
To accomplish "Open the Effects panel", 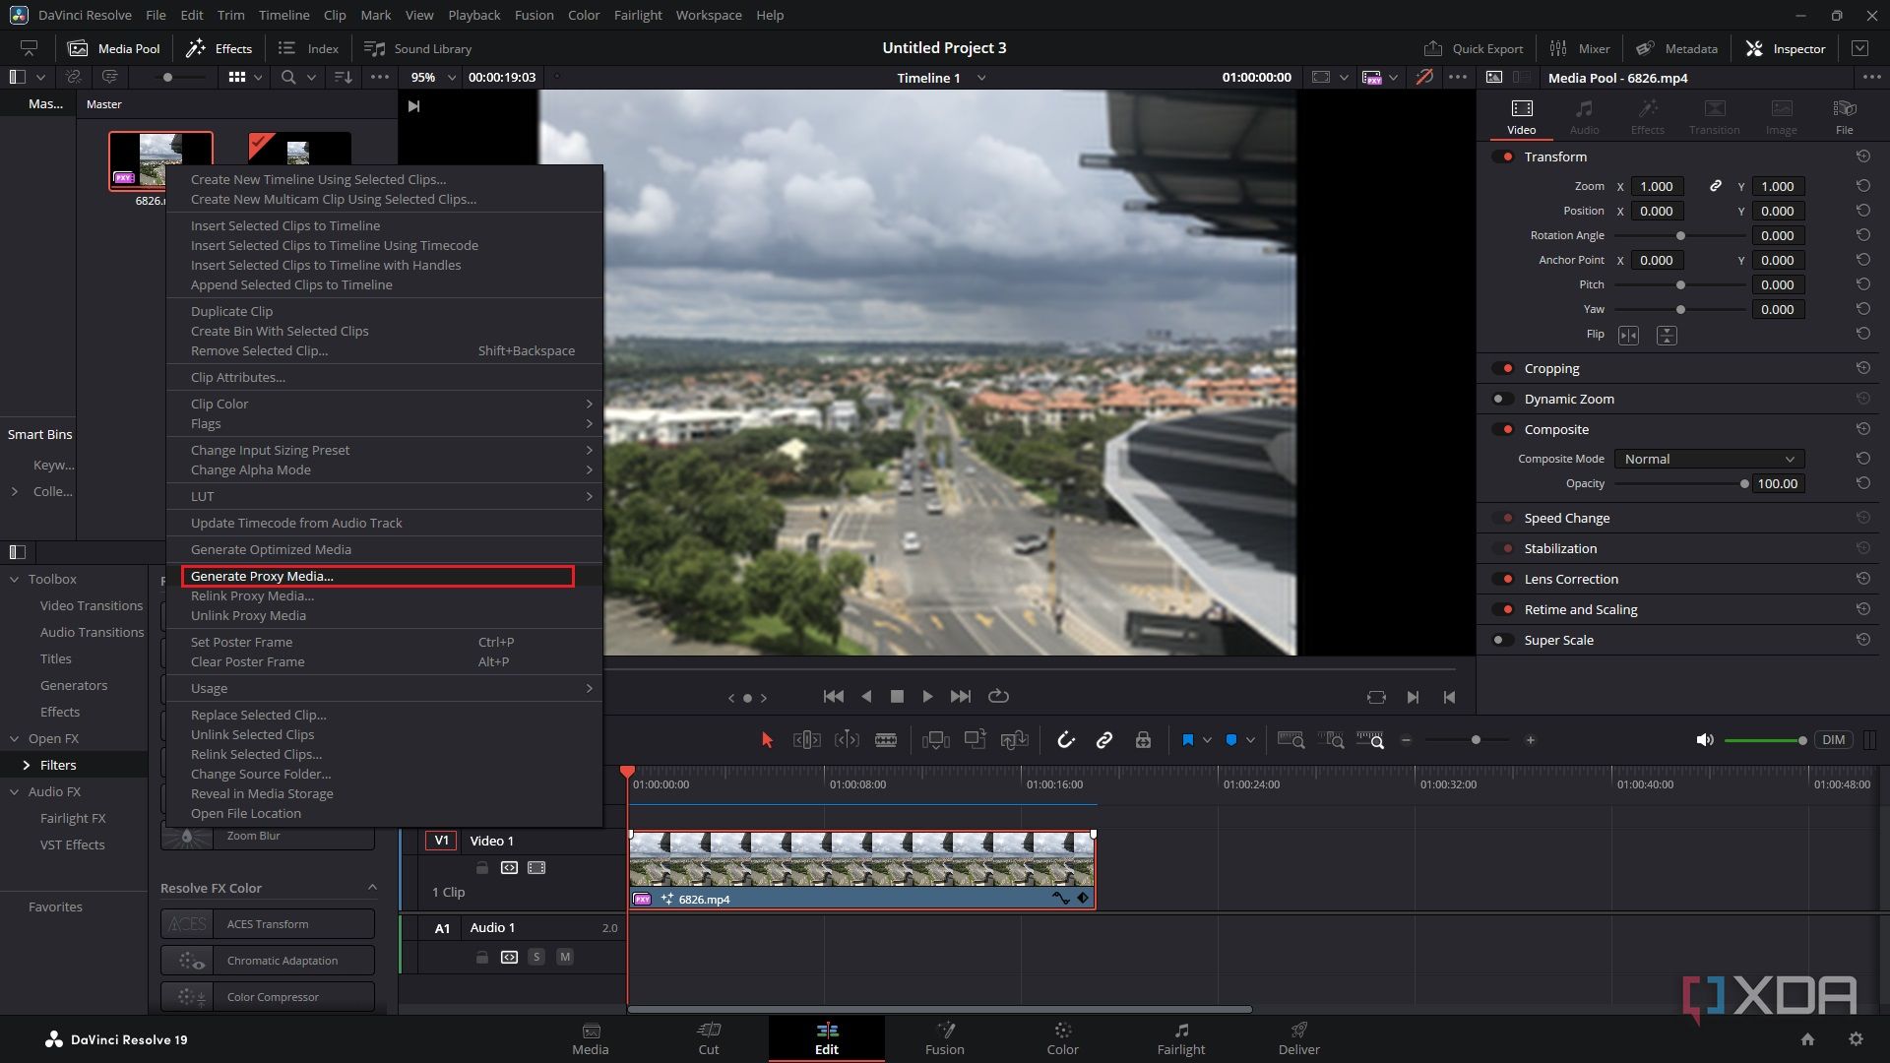I will 219,47.
